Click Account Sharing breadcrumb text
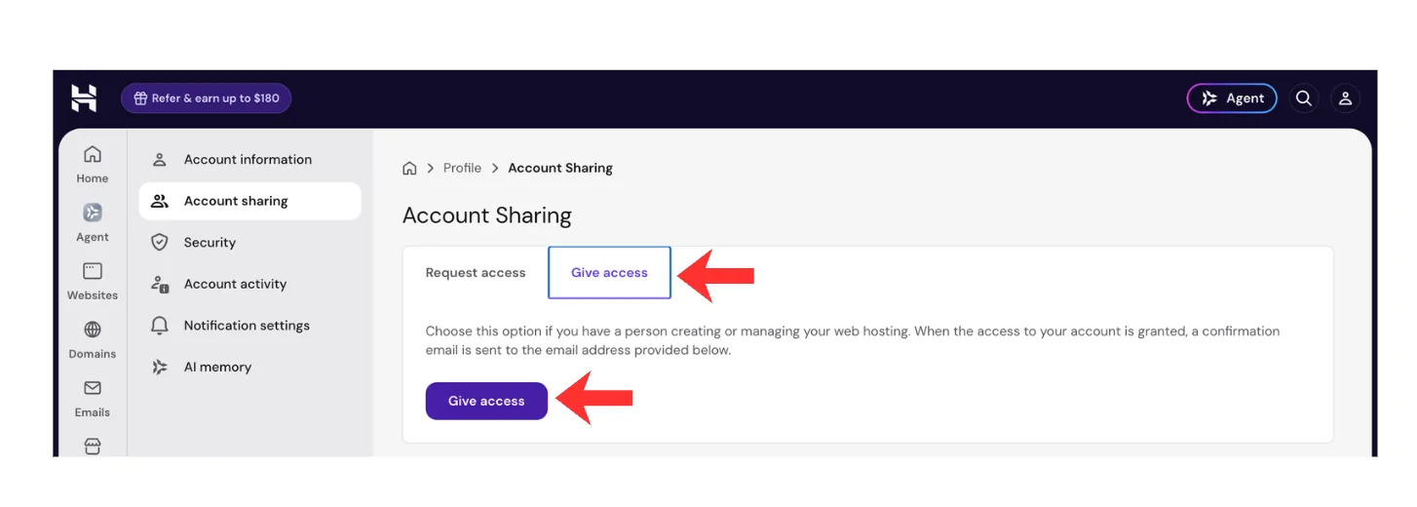 [560, 168]
